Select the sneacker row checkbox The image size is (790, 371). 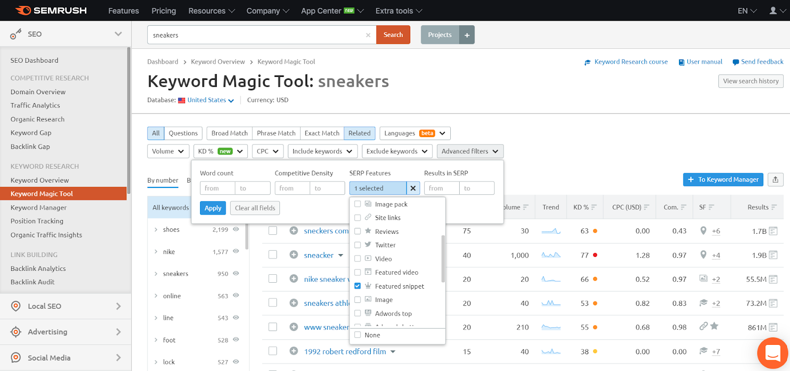[x=273, y=255]
